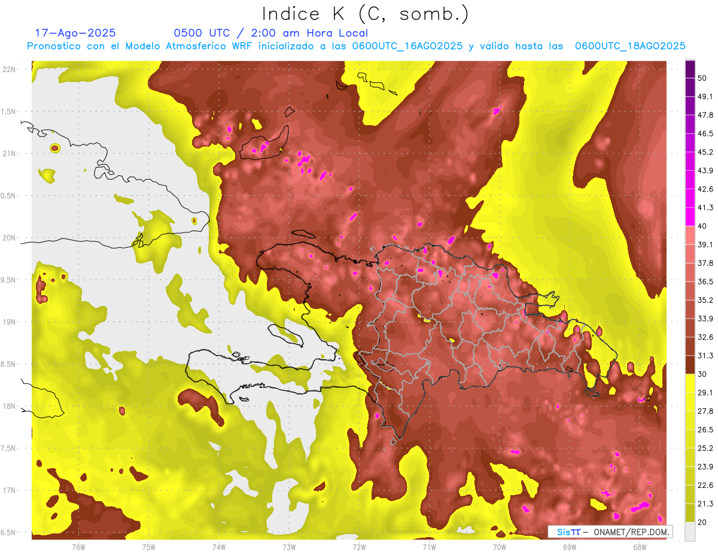The height and width of the screenshot is (555, 718).
Task: Click the "47.8" color scale value
Action: pos(705,115)
